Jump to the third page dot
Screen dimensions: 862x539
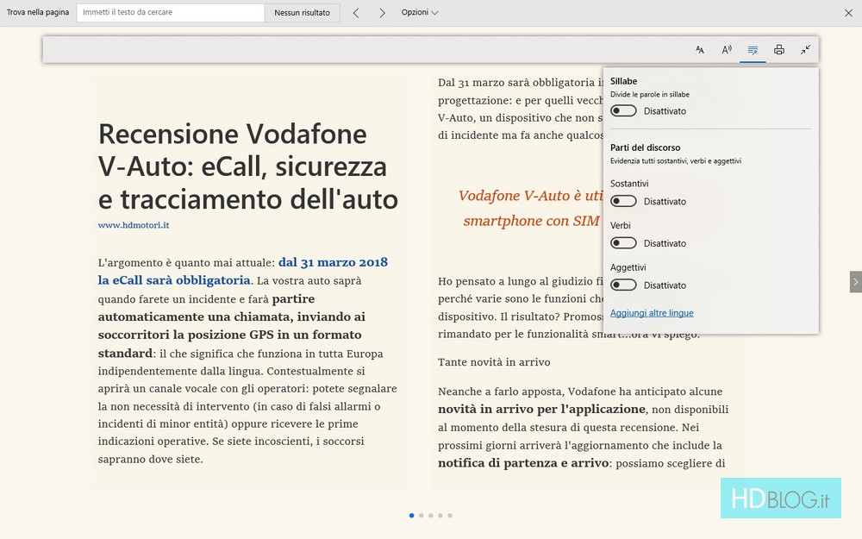[431, 516]
